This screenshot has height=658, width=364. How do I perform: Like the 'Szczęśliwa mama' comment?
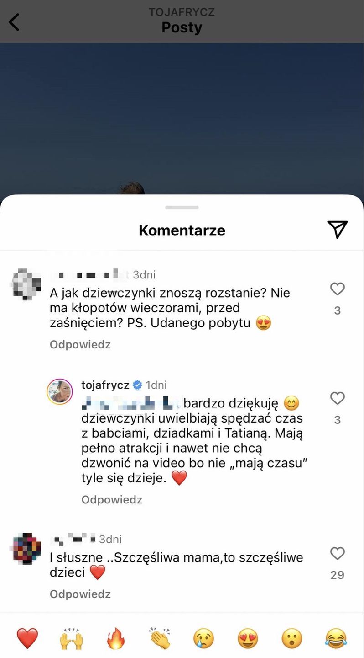tap(337, 554)
